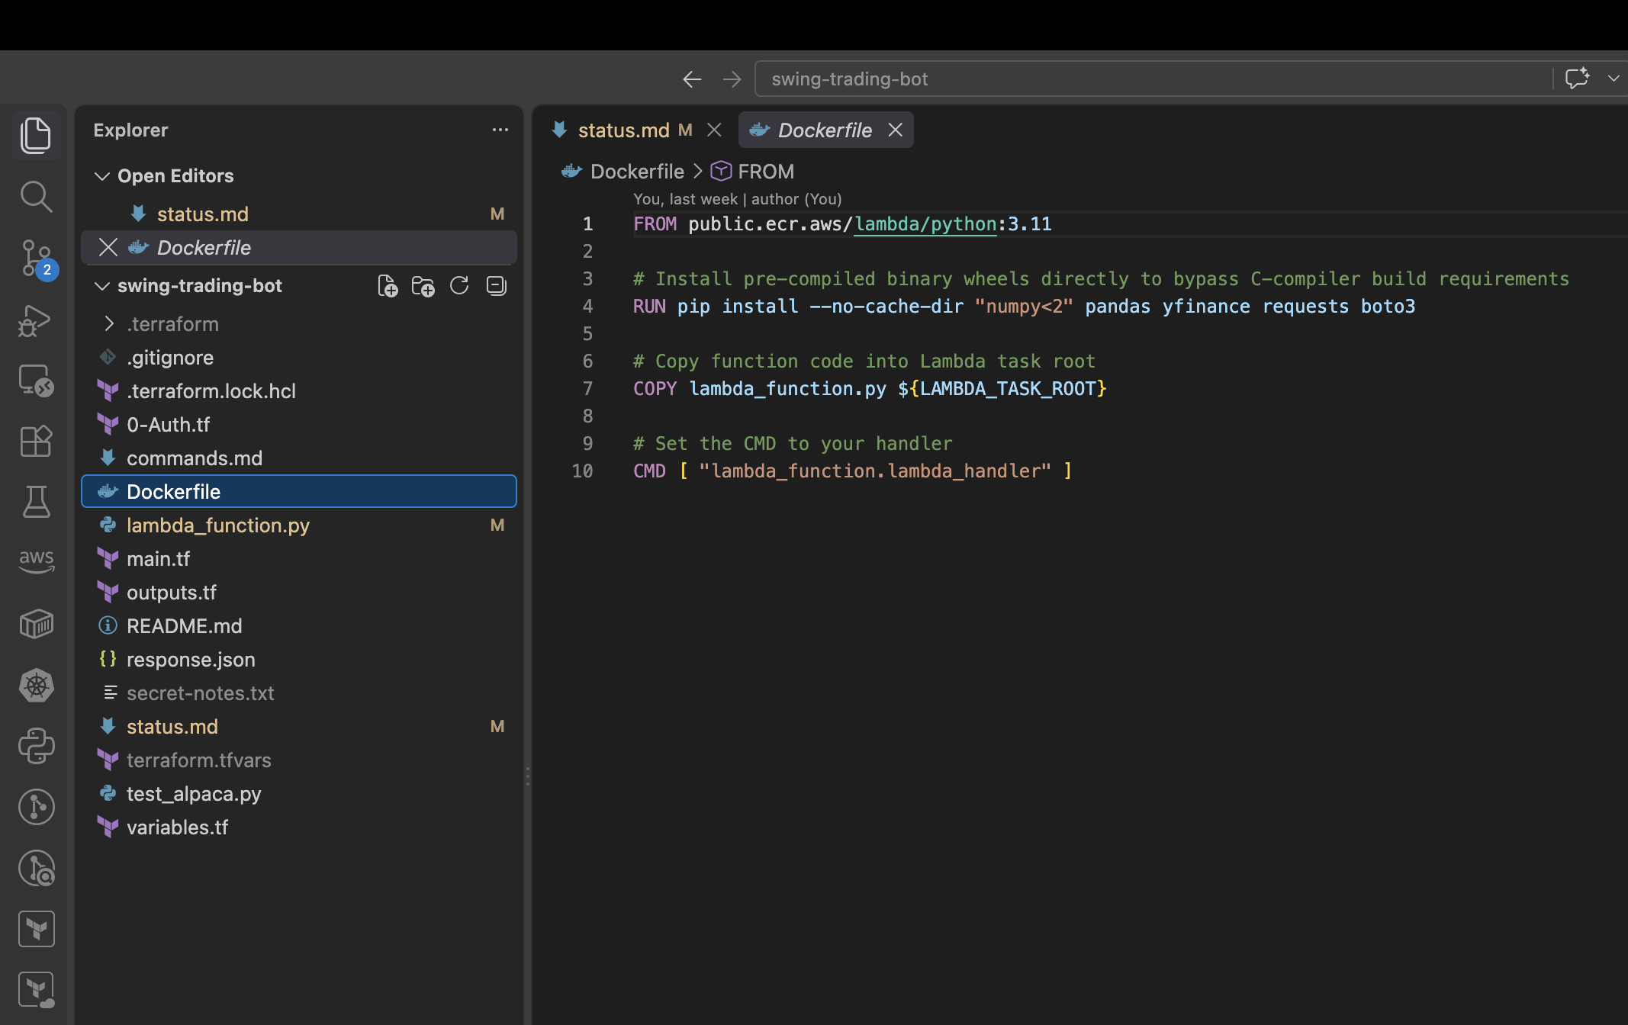
Task: Close Dockerfile from Open Editors list
Action: (108, 248)
